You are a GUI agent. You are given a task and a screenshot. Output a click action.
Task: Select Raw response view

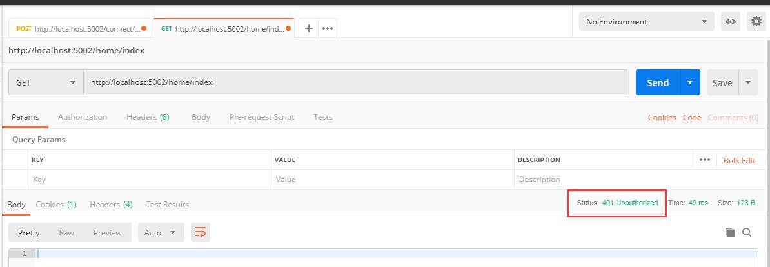(x=66, y=232)
